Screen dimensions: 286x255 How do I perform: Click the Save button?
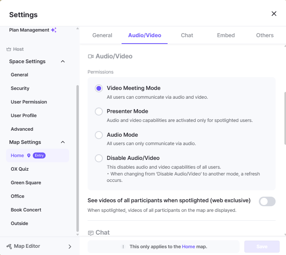(262, 247)
